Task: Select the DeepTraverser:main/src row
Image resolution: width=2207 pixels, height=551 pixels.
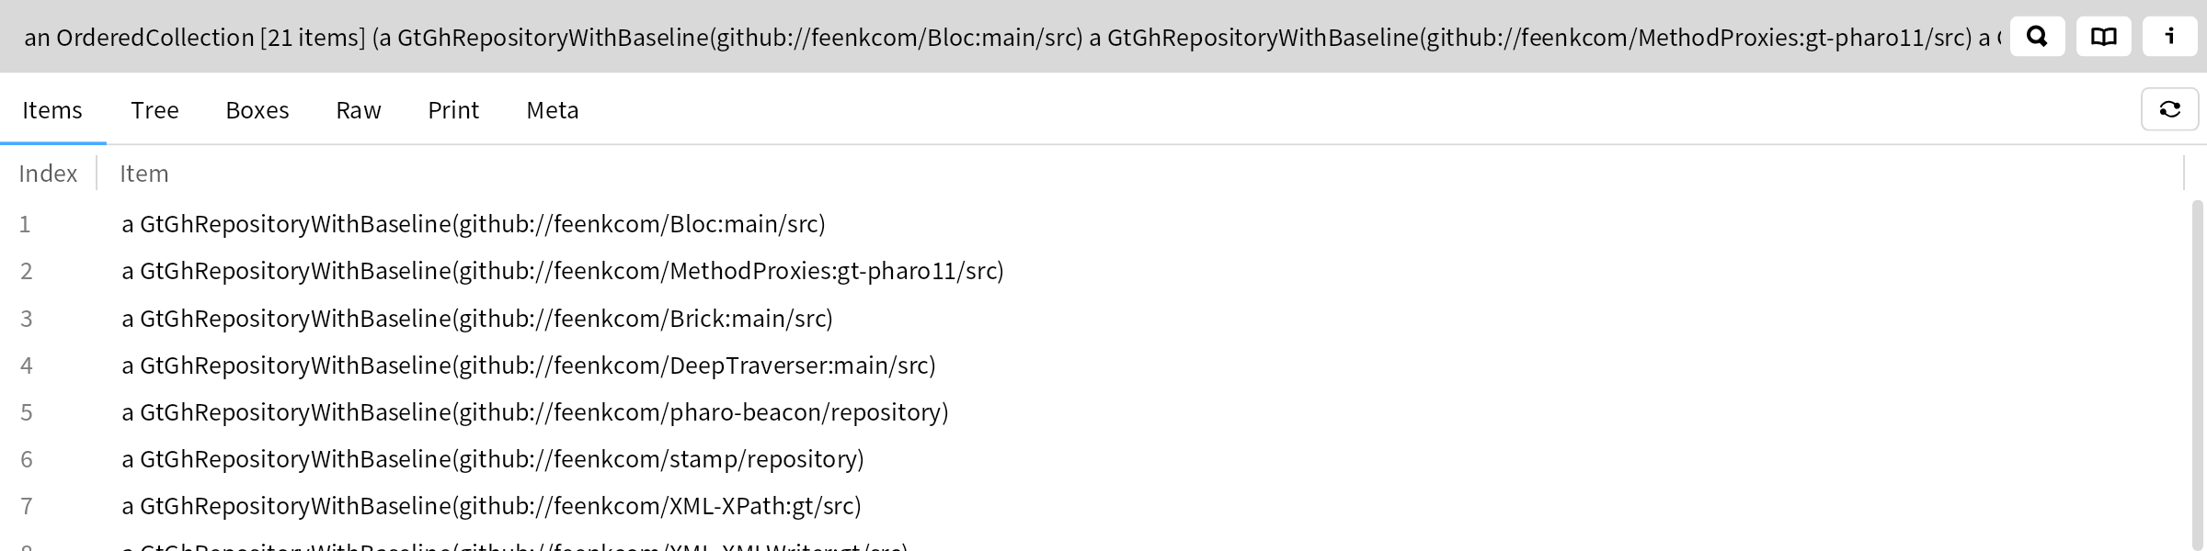Action: (1094, 365)
